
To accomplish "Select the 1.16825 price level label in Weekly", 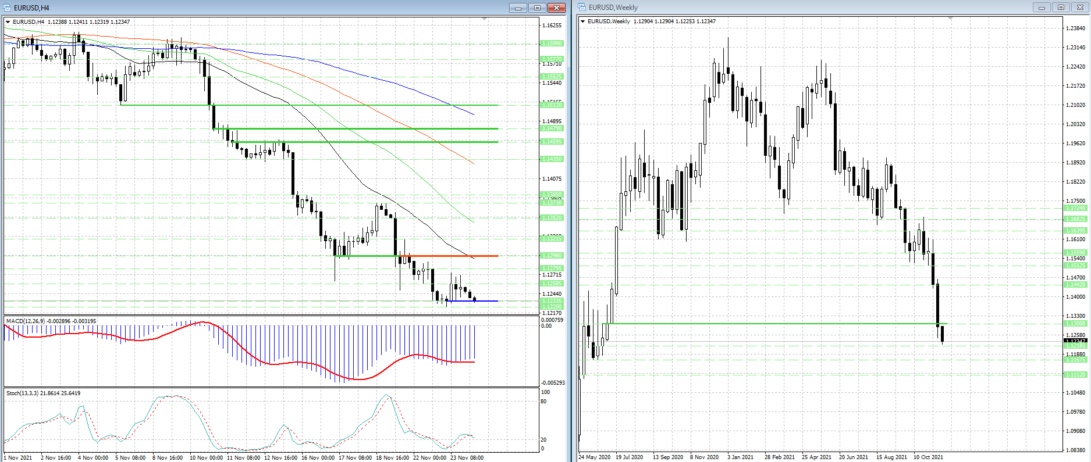I will click(x=1075, y=219).
